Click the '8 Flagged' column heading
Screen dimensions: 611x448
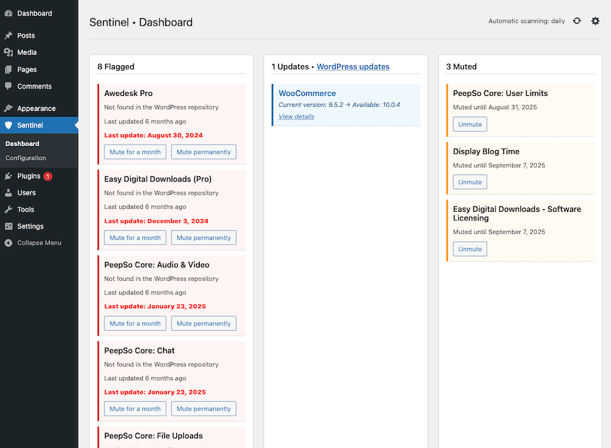115,67
